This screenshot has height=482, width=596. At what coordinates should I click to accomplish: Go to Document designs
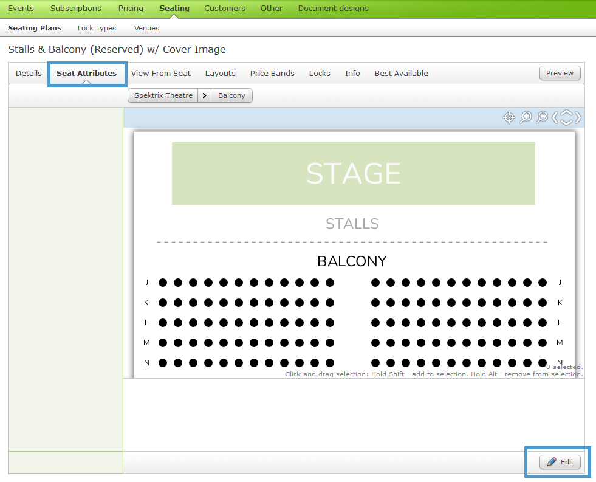click(334, 9)
